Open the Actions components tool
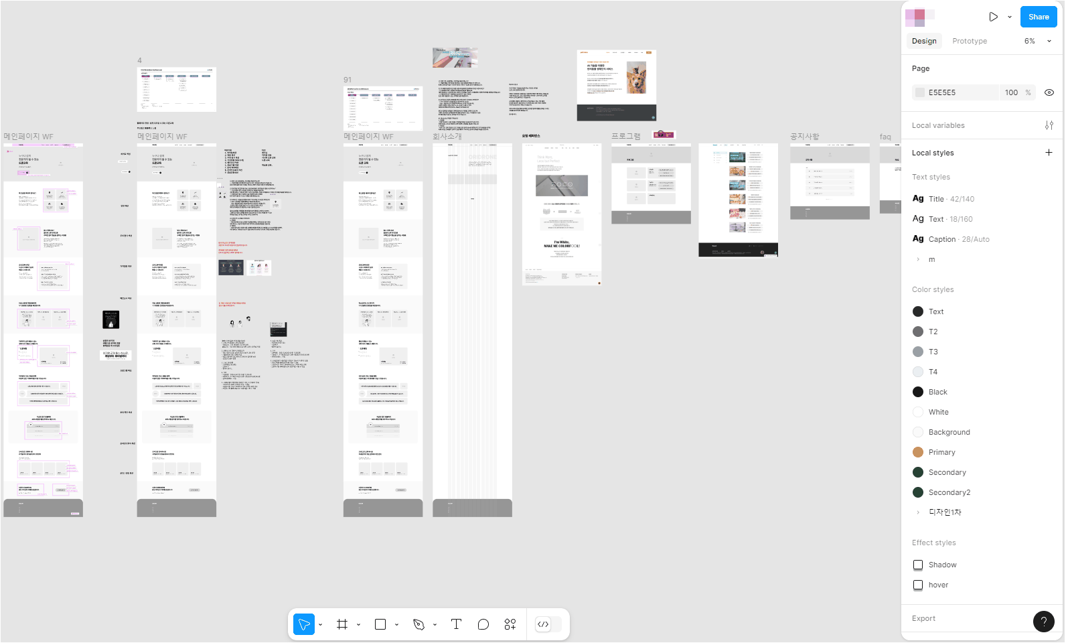The height and width of the screenshot is (643, 1066). click(x=510, y=624)
